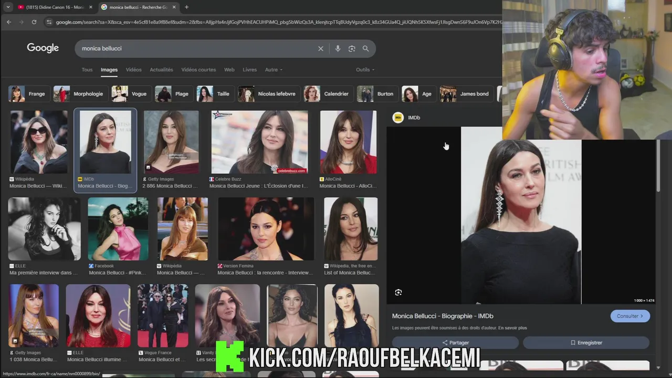672x378 pixels.
Task: Open the Actualités tab
Action: point(161,70)
